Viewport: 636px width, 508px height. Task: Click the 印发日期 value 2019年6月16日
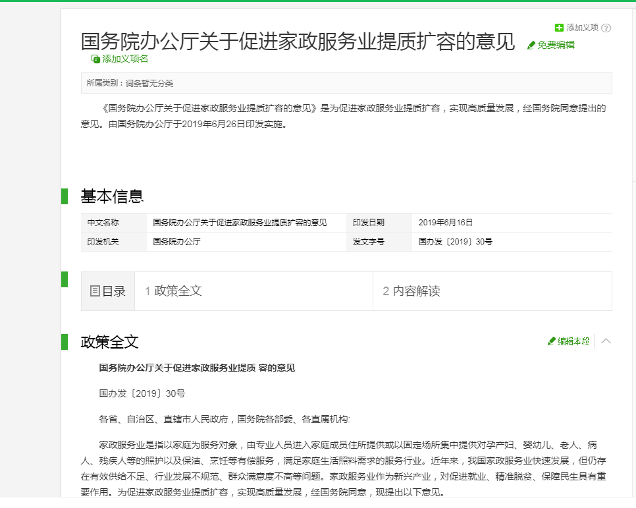[445, 223]
